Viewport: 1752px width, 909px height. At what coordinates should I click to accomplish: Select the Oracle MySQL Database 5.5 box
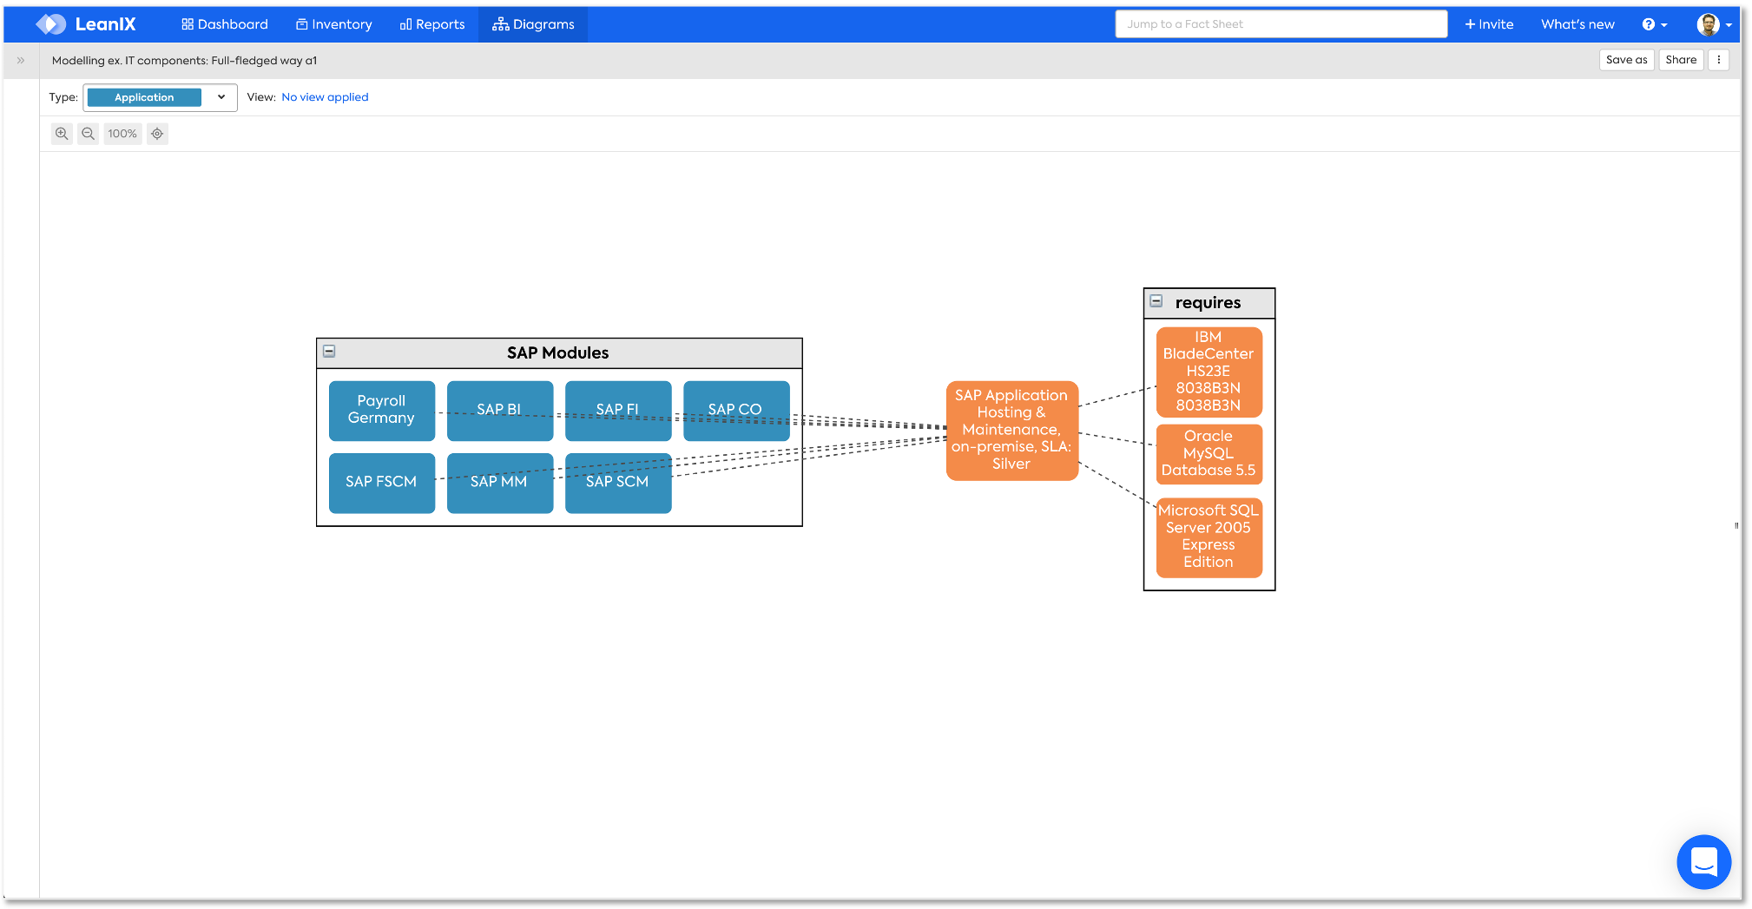pyautogui.click(x=1209, y=454)
